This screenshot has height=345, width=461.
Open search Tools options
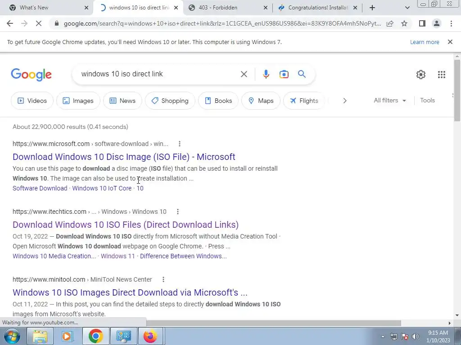click(x=427, y=100)
